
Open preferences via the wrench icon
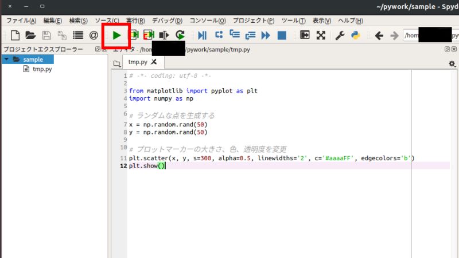click(x=340, y=35)
